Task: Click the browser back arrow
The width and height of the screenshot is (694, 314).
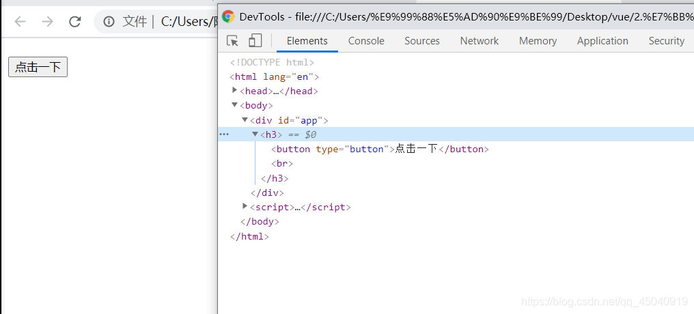Action: coord(20,21)
